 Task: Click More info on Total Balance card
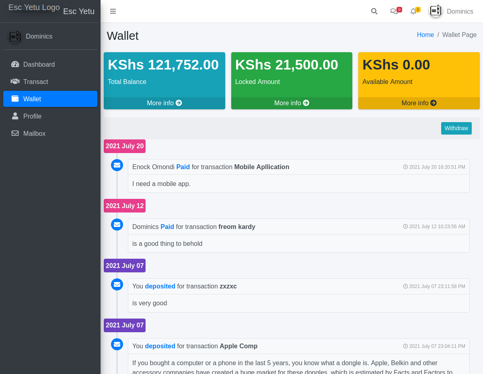164,103
